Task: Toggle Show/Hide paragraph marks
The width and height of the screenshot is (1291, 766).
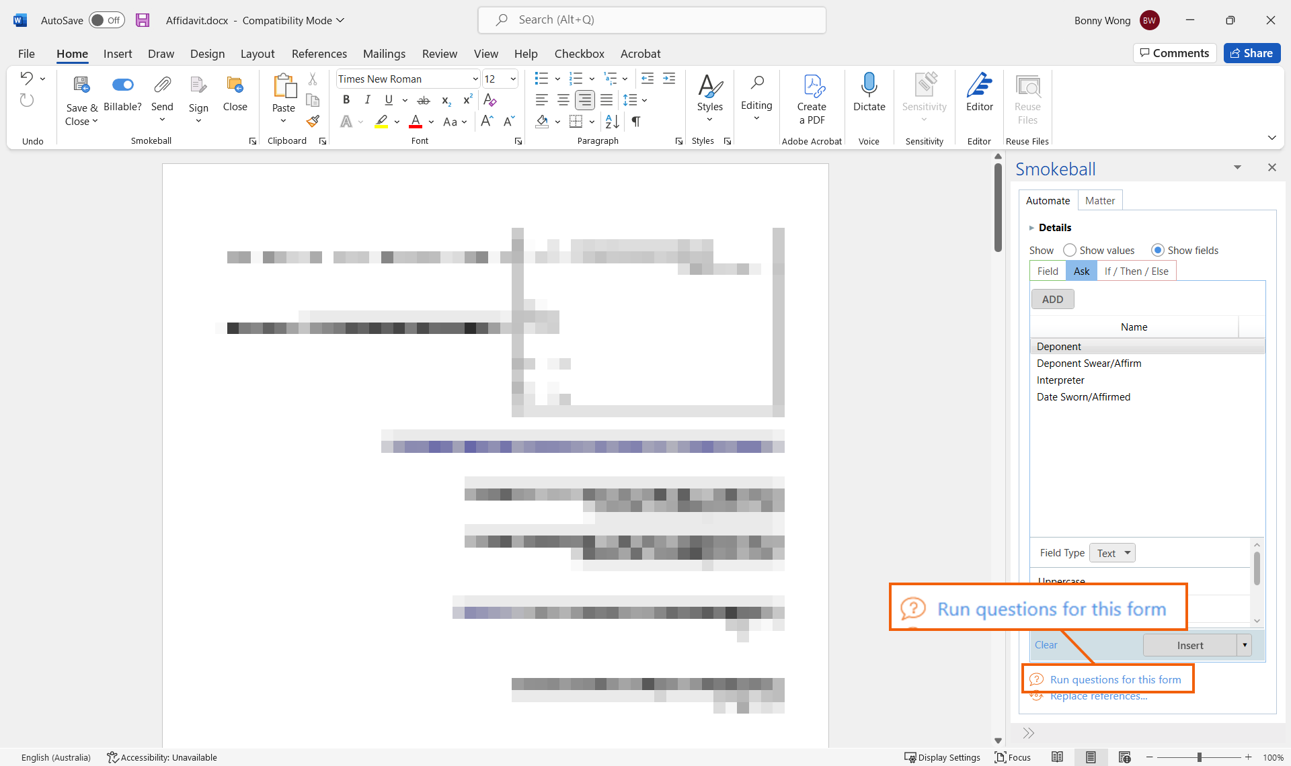Action: tap(635, 122)
